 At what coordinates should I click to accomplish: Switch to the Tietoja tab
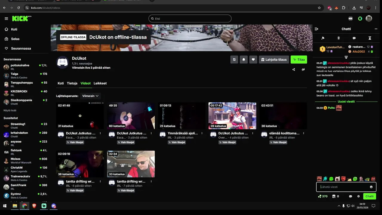click(72, 83)
